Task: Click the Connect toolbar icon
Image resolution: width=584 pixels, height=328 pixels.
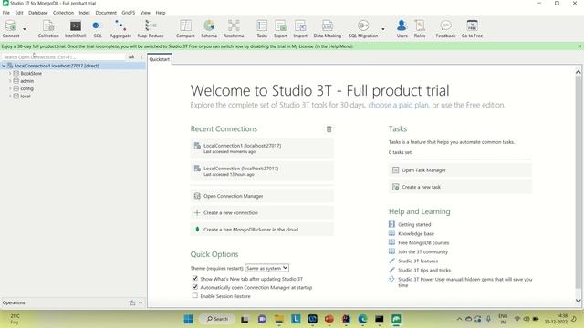Action: (10, 28)
